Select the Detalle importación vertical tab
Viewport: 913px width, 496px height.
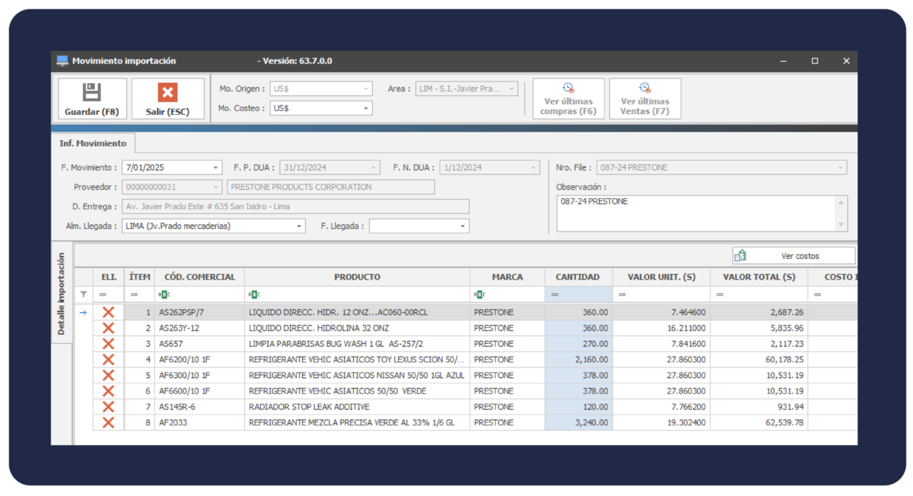(62, 293)
